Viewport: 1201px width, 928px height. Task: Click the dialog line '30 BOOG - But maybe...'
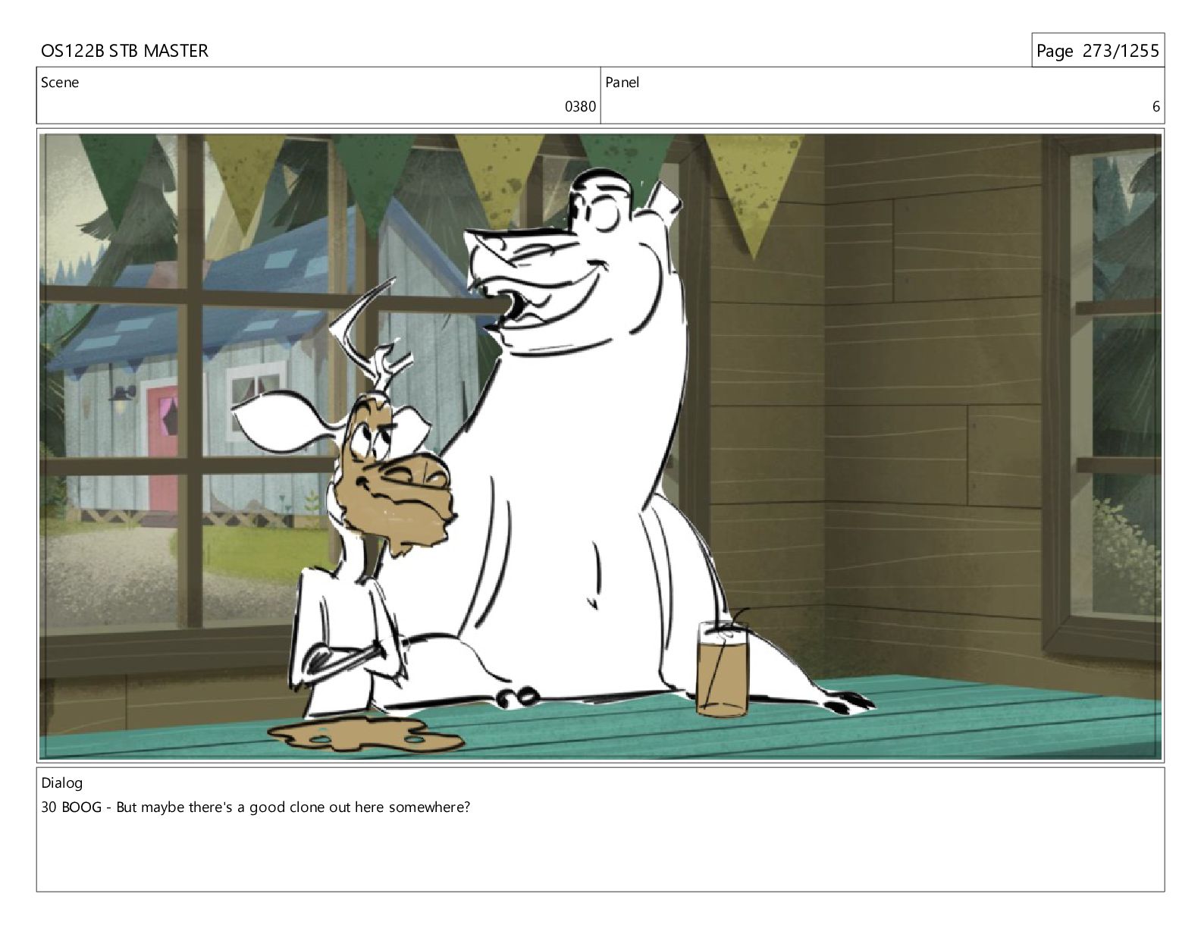tap(256, 807)
